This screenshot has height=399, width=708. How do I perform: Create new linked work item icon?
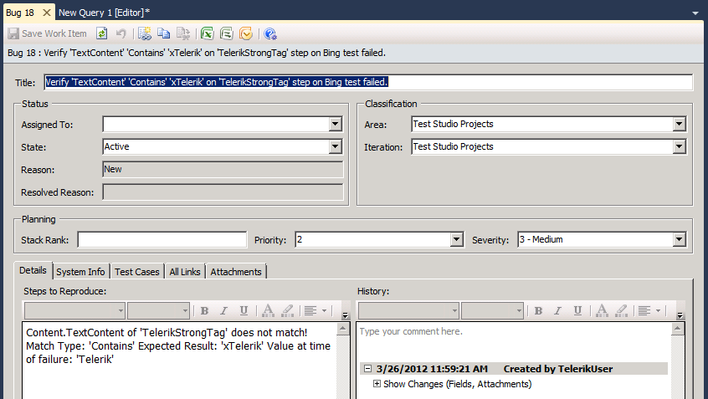coord(145,33)
